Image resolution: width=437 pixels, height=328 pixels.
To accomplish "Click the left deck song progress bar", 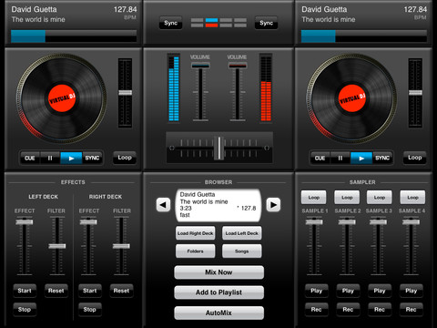I will tap(74, 36).
